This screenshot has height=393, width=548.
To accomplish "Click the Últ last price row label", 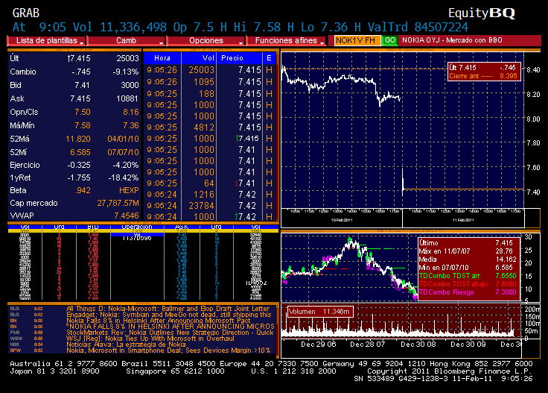I will (x=14, y=58).
